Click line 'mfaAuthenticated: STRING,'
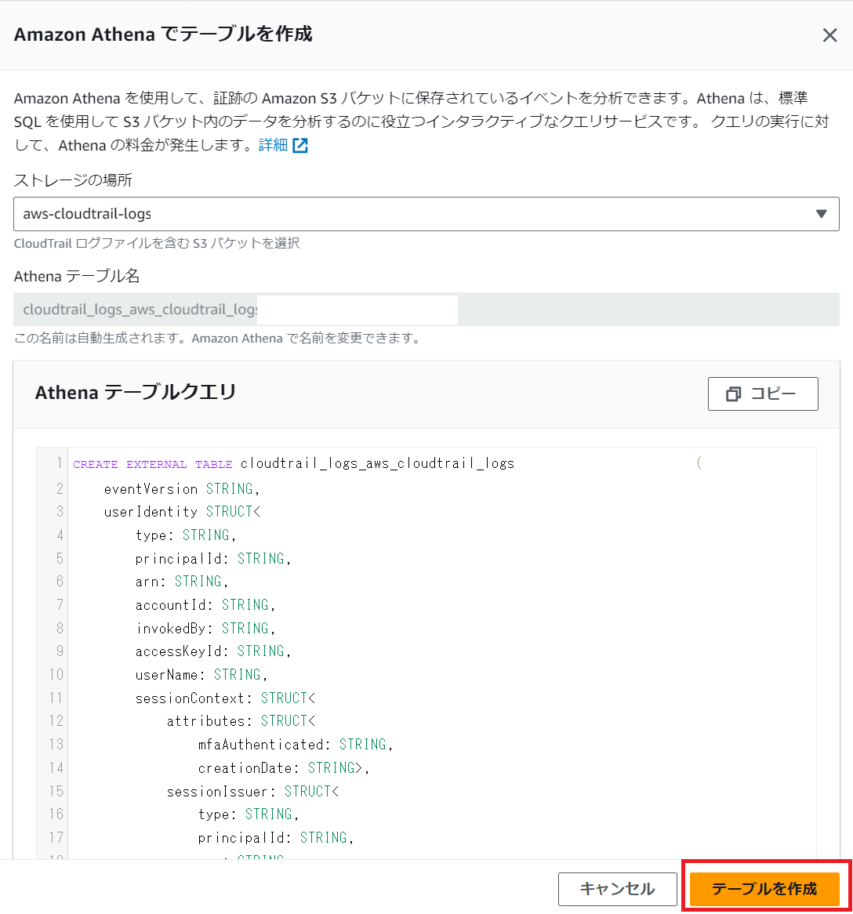The width and height of the screenshot is (853, 914). click(x=296, y=745)
